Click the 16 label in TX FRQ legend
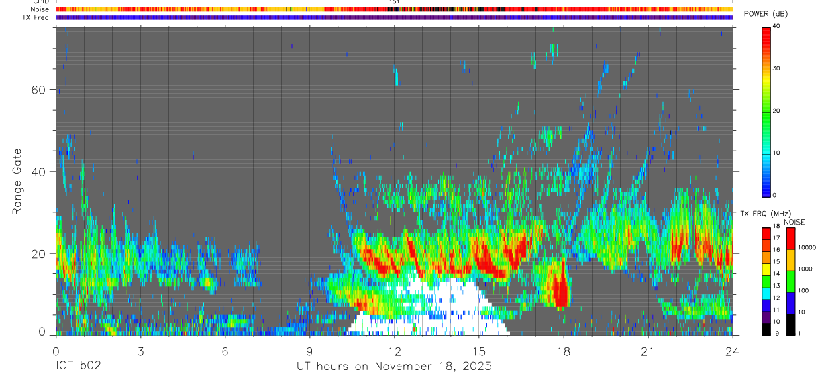This screenshot has width=824, height=380. point(777,250)
